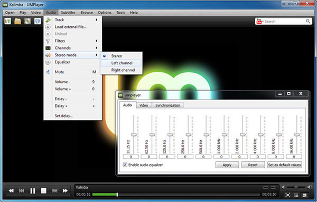Click the loud speaker icon for maximum volume
This screenshot has height=202, width=317.
pos(310,187)
